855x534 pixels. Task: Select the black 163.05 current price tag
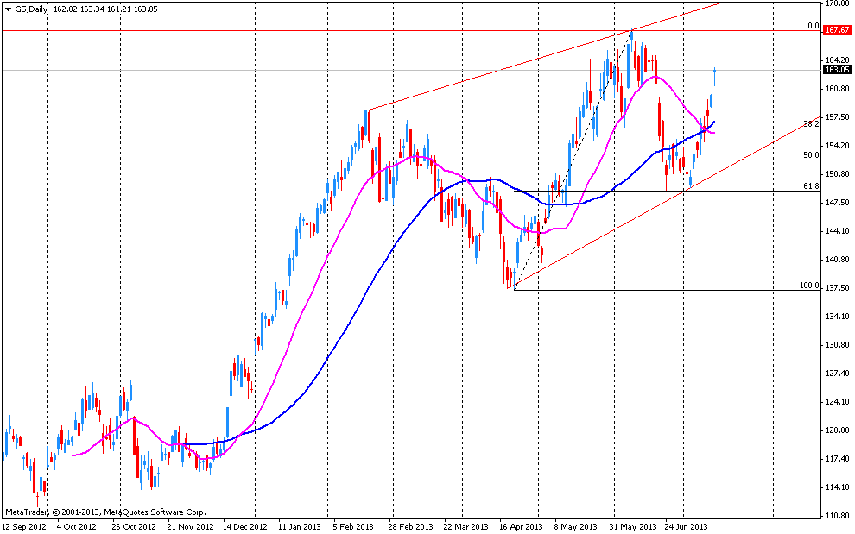pyautogui.click(x=838, y=70)
